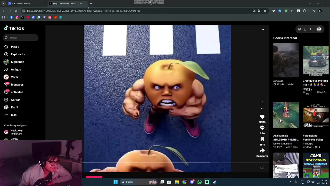This screenshot has width=330, height=186.
Task: Open Akai Maniac suggested video thumbnail
Action: click(286, 115)
